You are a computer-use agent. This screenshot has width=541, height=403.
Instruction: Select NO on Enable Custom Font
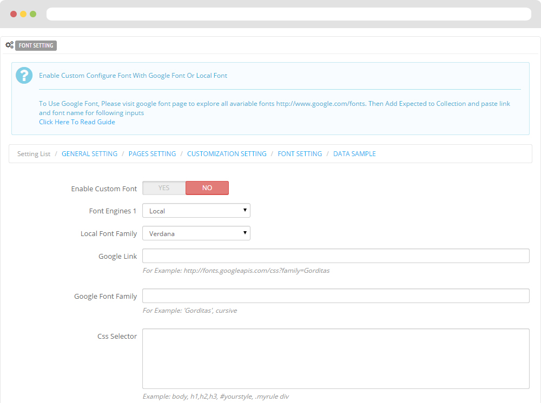click(207, 188)
